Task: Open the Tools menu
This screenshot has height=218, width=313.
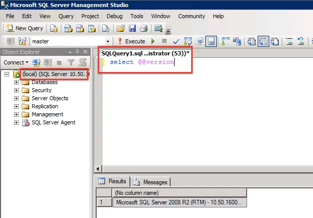Action: click(137, 16)
